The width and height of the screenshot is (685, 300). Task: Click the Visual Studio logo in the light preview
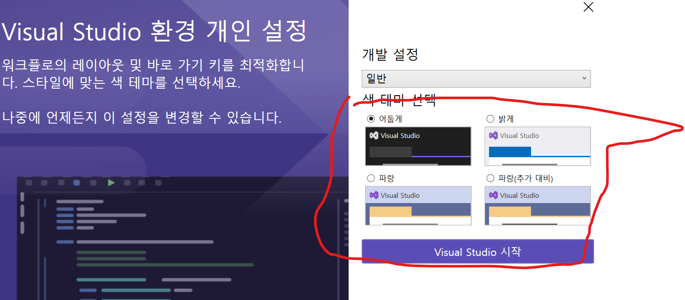[x=493, y=135]
